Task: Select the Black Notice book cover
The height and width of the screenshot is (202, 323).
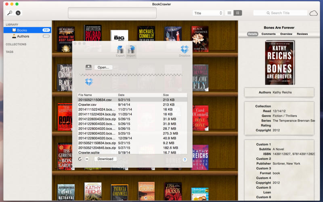Action: click(65, 78)
